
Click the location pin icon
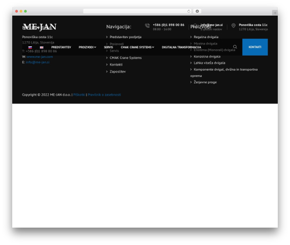233,25
